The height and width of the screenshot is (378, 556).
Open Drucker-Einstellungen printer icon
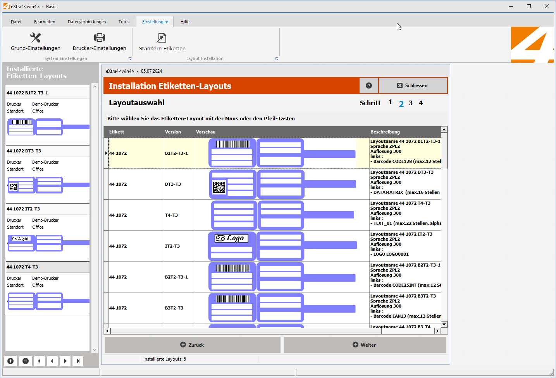[x=100, y=38]
